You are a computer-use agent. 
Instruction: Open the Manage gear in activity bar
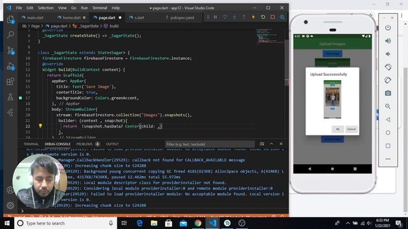tap(10, 205)
